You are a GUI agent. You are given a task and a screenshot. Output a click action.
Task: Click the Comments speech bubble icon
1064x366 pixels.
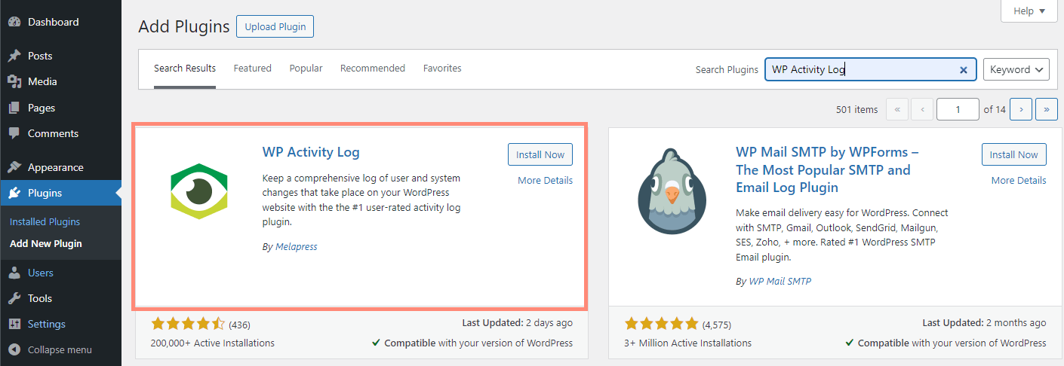pos(14,133)
